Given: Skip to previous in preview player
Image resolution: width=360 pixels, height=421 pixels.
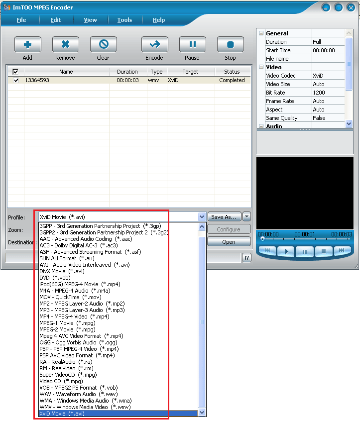Looking at the screenshot, I should 267,250.
